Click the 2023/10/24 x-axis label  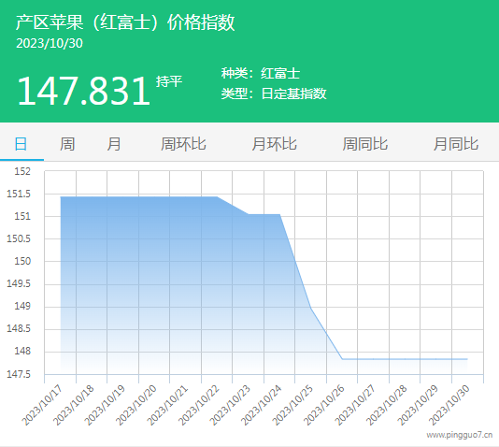tap(261, 405)
